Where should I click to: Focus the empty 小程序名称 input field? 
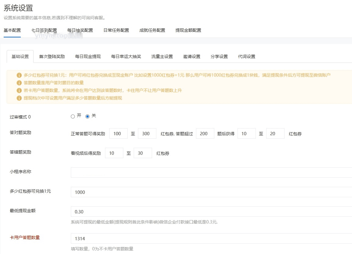tap(211, 172)
